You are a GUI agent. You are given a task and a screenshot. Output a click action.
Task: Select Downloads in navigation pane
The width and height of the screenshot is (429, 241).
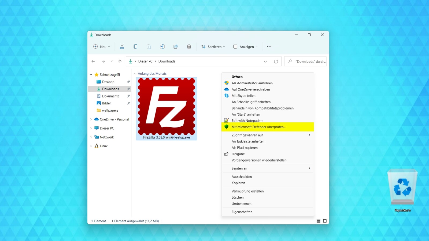[109, 89]
